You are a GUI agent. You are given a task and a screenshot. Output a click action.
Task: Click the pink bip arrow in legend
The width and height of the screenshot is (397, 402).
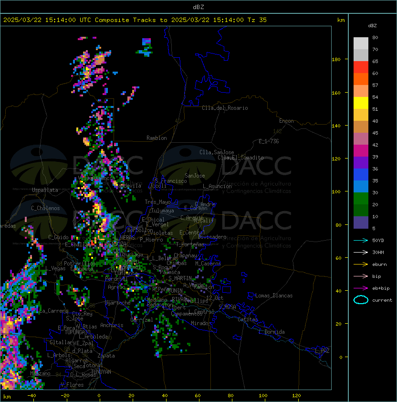[361, 276]
